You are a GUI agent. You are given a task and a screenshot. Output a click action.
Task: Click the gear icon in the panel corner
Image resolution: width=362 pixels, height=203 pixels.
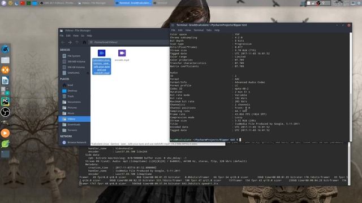click(x=359, y=3)
